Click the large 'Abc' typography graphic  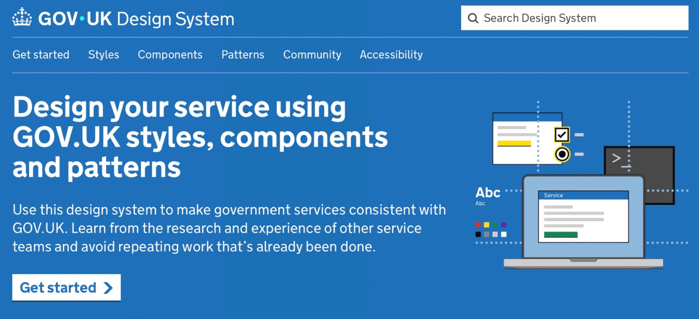(x=488, y=193)
